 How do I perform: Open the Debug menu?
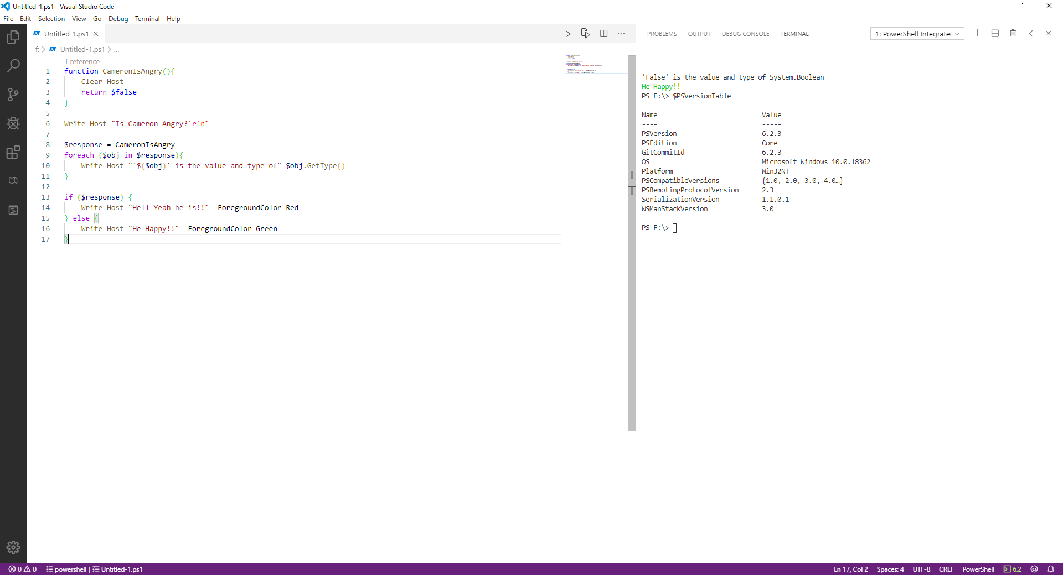(x=118, y=18)
